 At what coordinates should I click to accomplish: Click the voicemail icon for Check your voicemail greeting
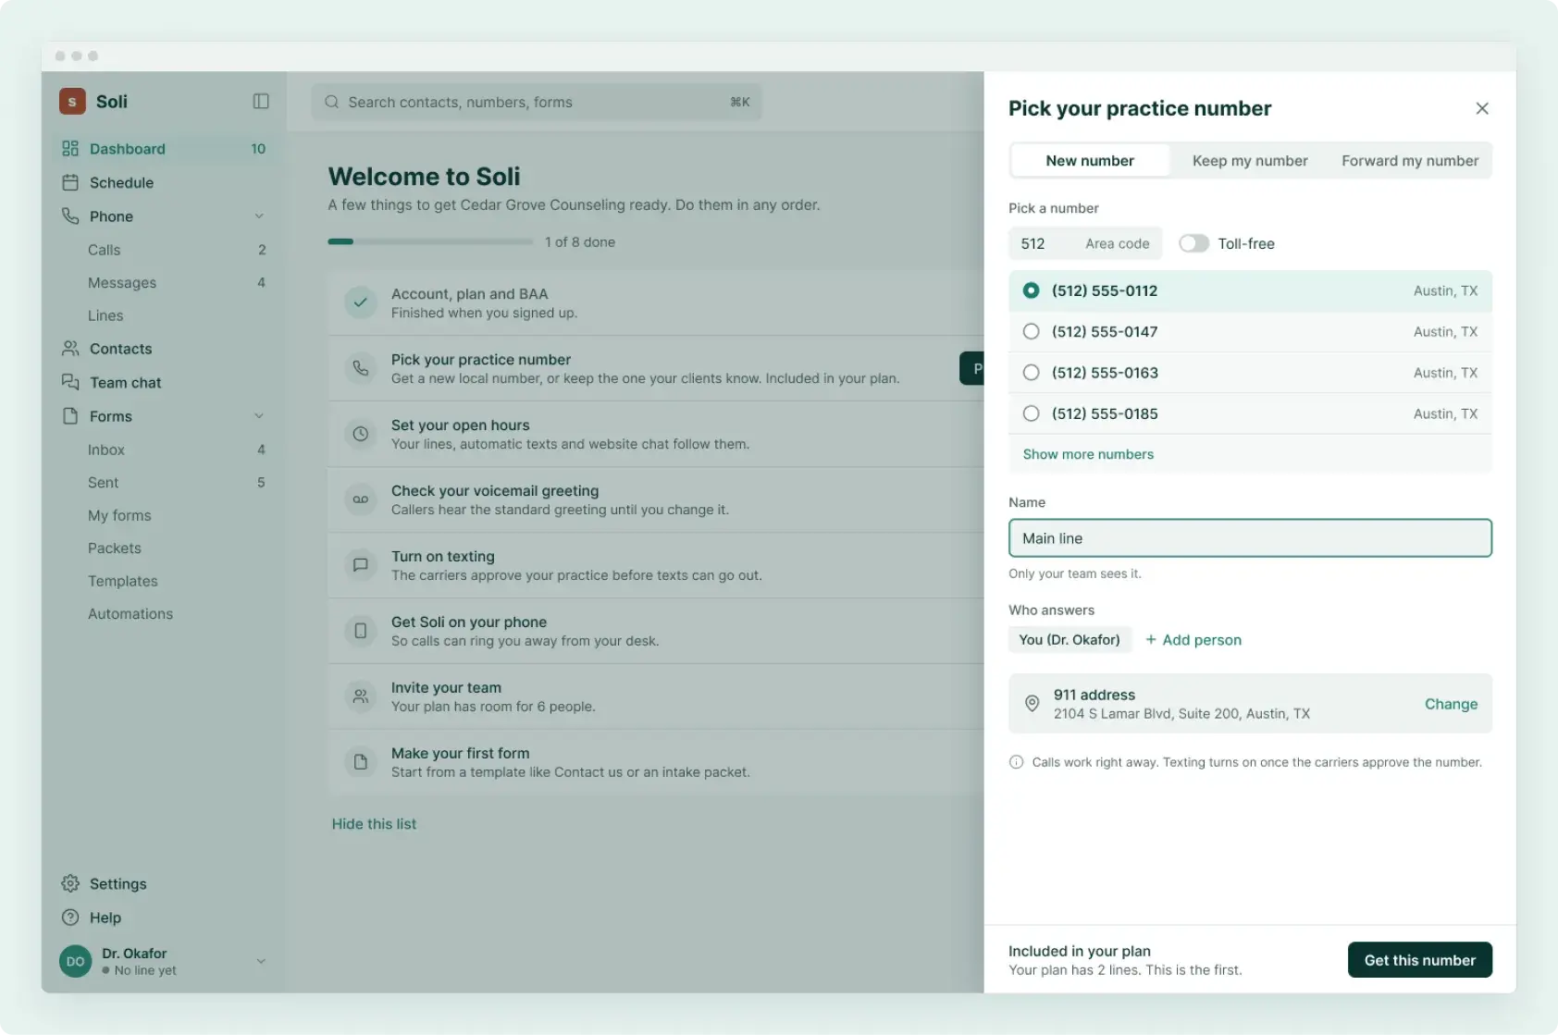pyautogui.click(x=361, y=499)
